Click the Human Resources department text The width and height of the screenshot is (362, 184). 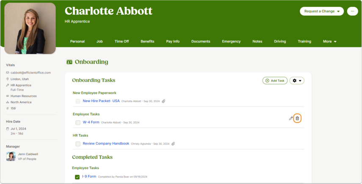[24, 96]
